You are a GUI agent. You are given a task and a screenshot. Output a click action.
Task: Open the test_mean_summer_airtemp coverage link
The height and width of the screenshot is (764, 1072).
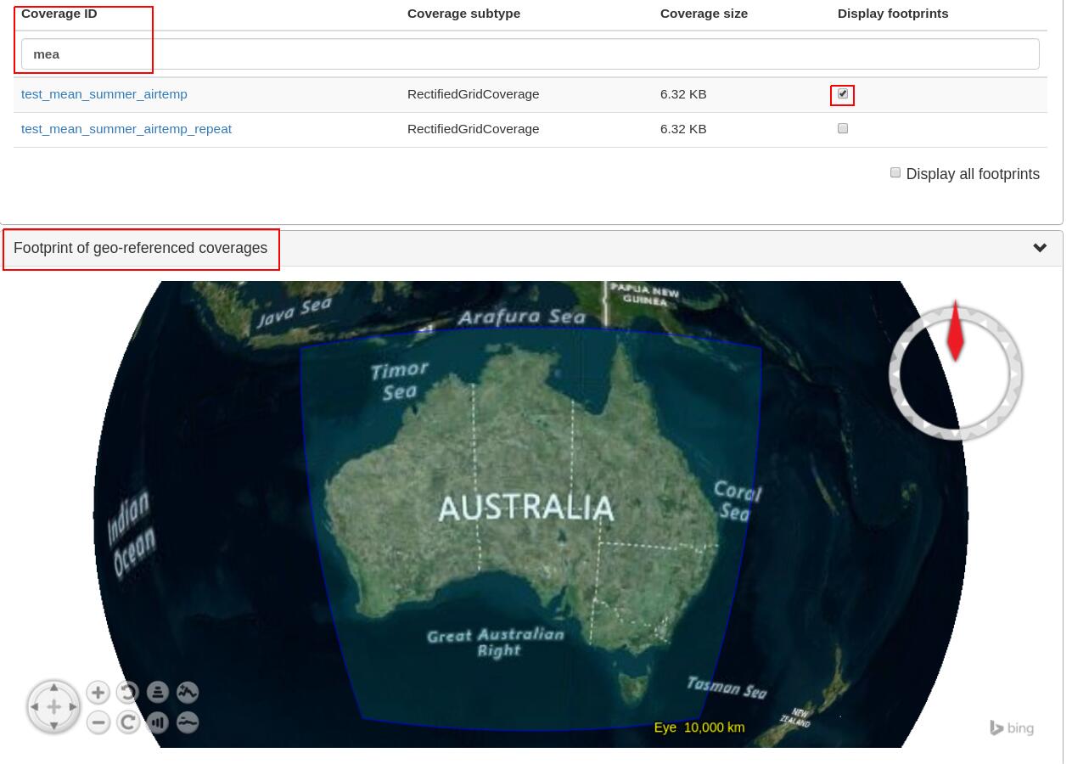tap(104, 94)
